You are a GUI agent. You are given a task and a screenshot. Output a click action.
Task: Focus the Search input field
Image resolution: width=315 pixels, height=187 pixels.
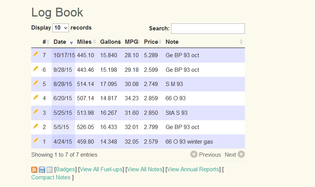tap(208, 29)
